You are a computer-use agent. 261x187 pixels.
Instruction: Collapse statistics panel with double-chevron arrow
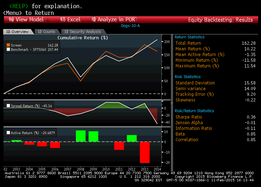pos(172,103)
